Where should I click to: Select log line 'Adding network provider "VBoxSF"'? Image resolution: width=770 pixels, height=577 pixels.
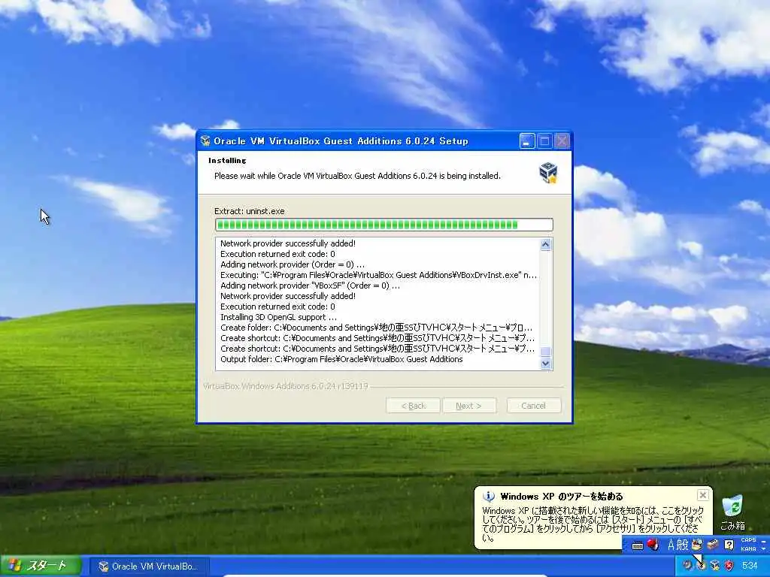(x=310, y=285)
